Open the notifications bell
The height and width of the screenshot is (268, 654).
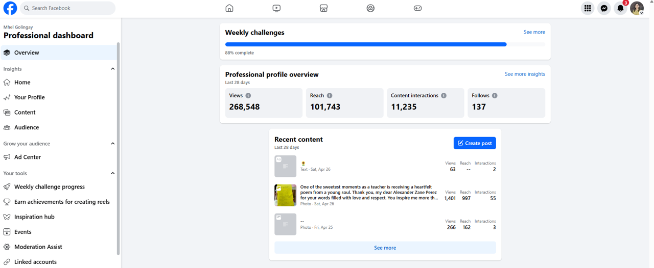pos(620,8)
